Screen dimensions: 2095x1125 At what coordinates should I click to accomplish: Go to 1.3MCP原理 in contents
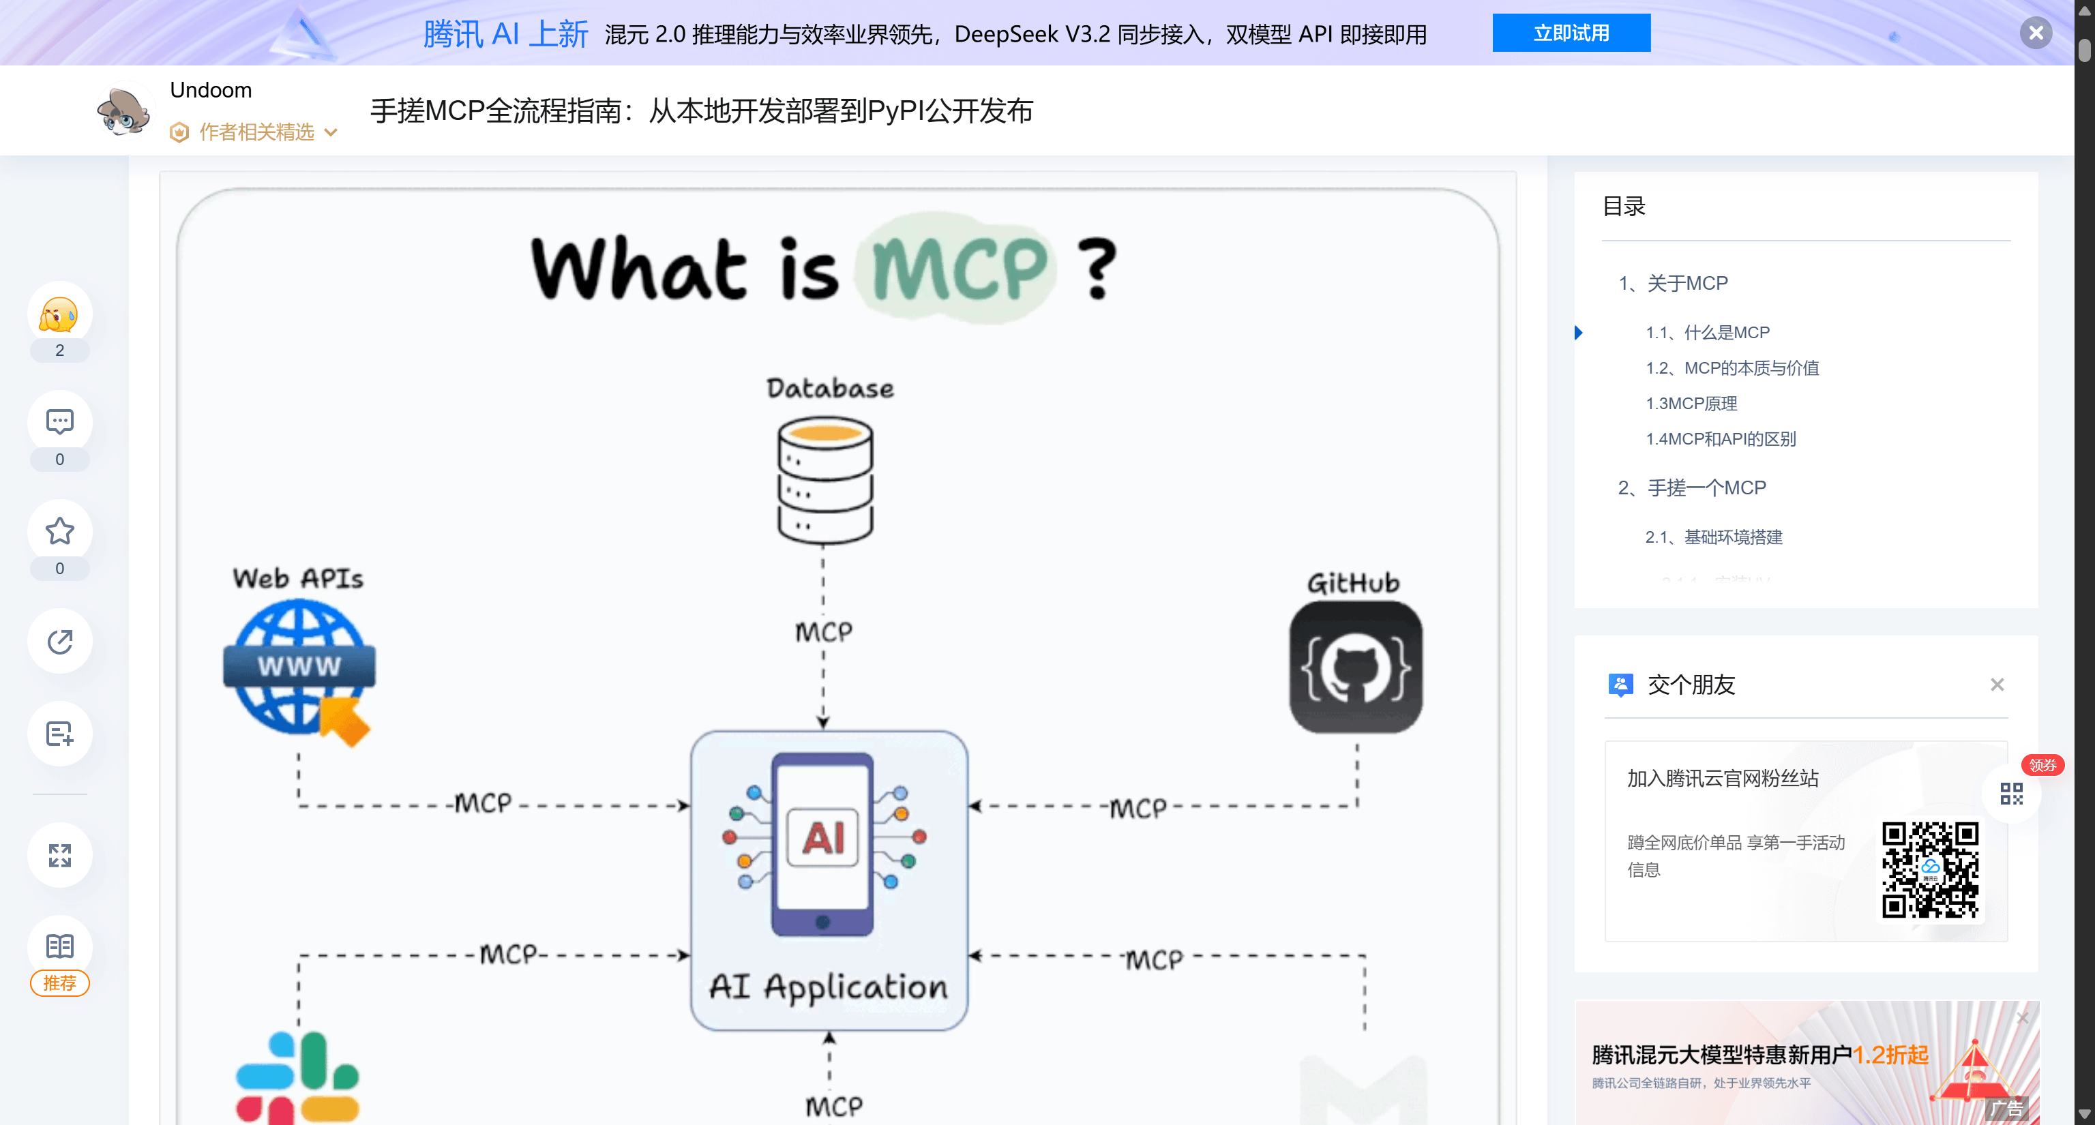click(x=1691, y=404)
